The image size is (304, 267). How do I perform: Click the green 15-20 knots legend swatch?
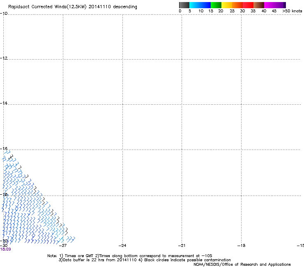216,5
